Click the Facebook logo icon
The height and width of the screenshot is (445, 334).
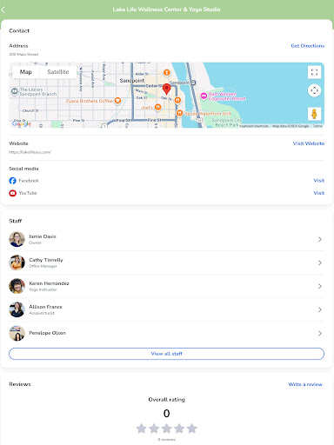[12, 181]
